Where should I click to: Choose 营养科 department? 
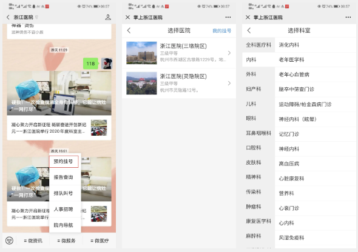316,193
